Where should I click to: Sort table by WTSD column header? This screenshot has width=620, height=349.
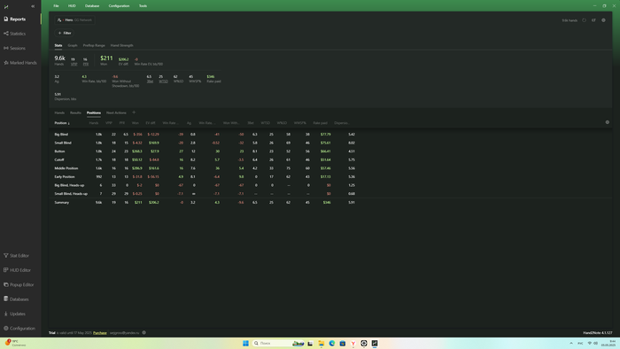266,123
